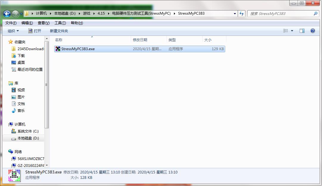This screenshot has height=186, width=322.
Task: Open 下载 in favorites sidebar
Action: click(18, 56)
